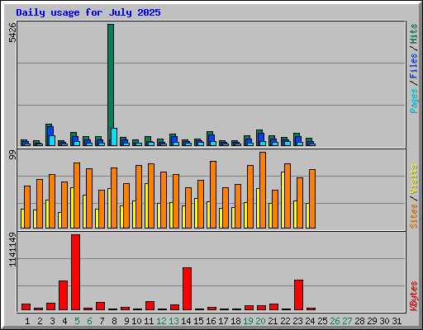This screenshot has height=330, width=423.
Task: Click the tall green Hits bar for day 8
Action: (111, 85)
